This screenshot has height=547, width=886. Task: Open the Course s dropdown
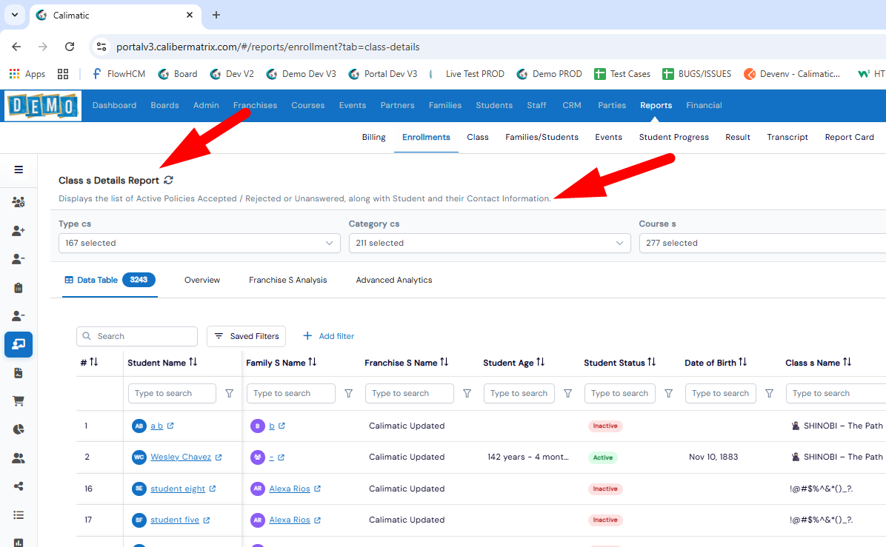pyautogui.click(x=762, y=243)
